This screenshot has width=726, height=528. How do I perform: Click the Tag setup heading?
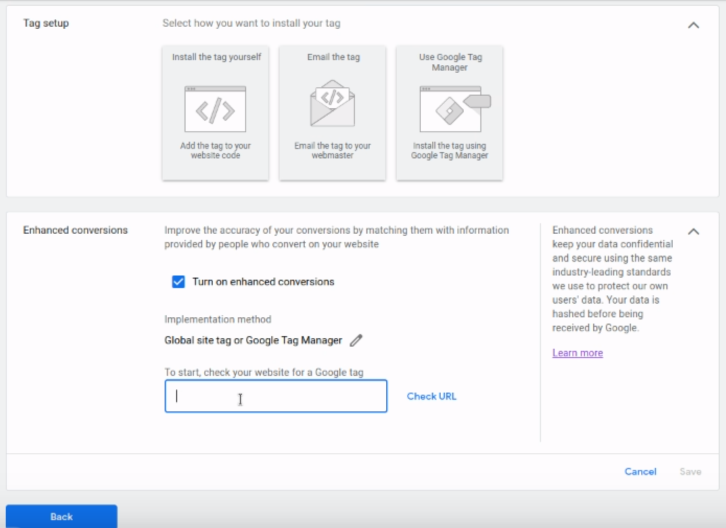coord(46,23)
